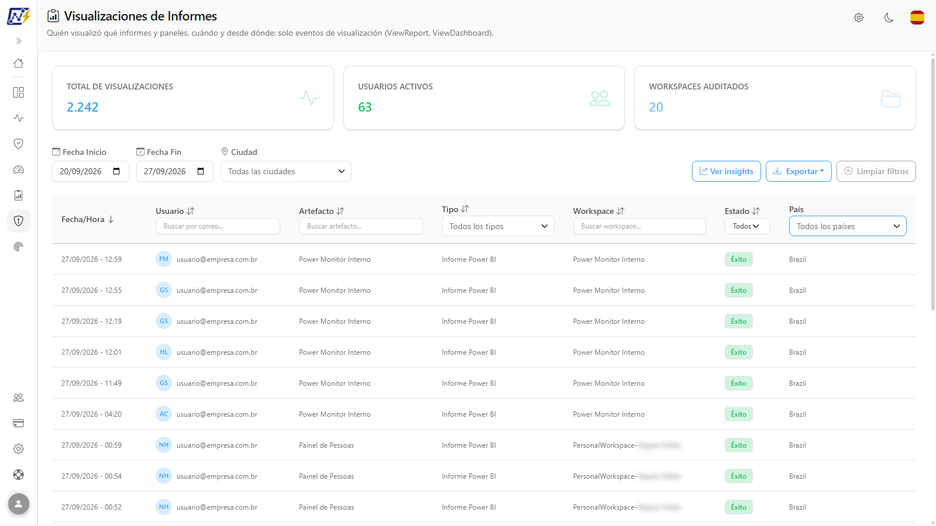This screenshot has width=936, height=526.
Task: Open the shield checkmark icon in sidebar
Action: point(19,144)
